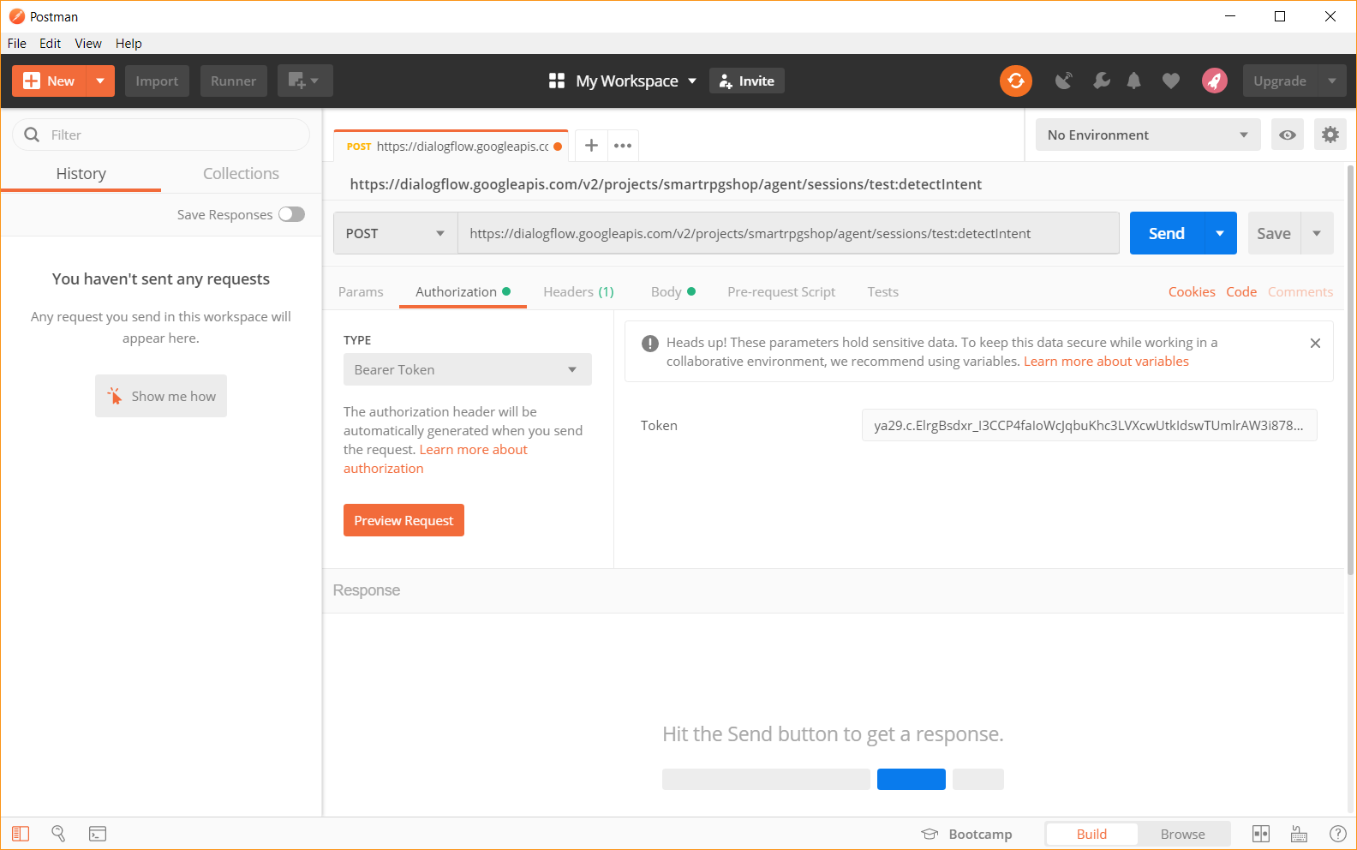Viewport: 1357px width, 850px height.
Task: Switch to two-pane layout icon
Action: (x=1260, y=834)
